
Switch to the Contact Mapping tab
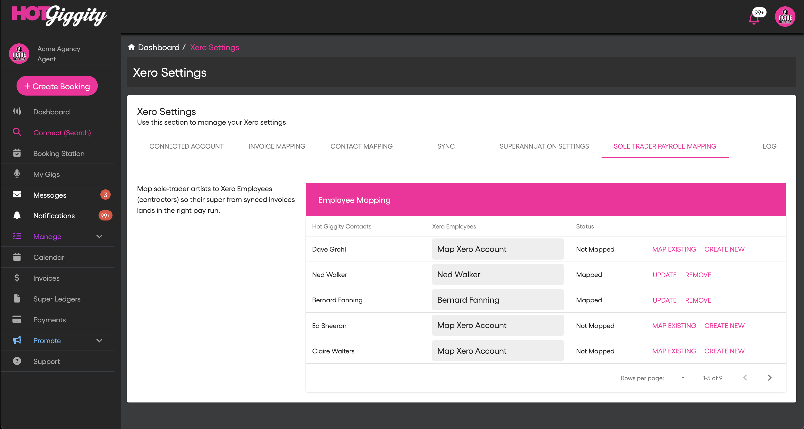click(361, 146)
